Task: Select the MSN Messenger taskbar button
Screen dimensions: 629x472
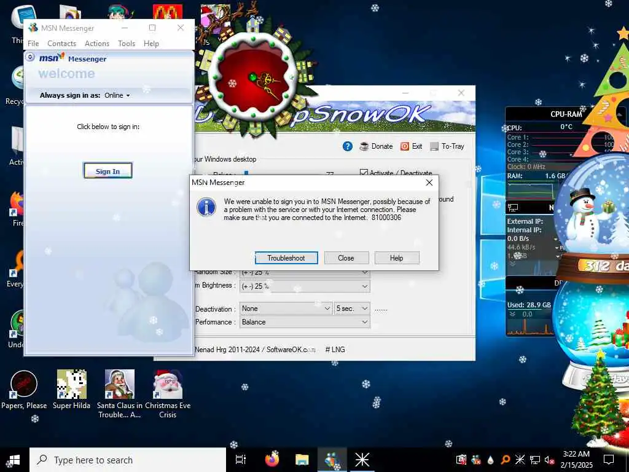Action: (332, 460)
